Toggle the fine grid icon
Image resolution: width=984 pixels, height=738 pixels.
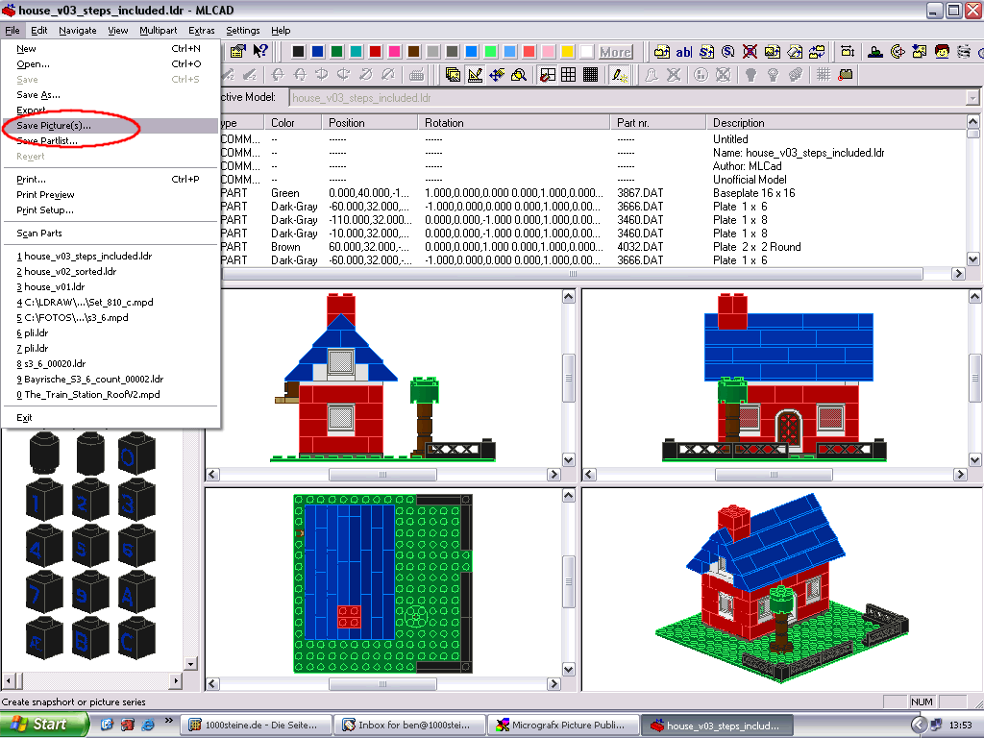pyautogui.click(x=591, y=75)
